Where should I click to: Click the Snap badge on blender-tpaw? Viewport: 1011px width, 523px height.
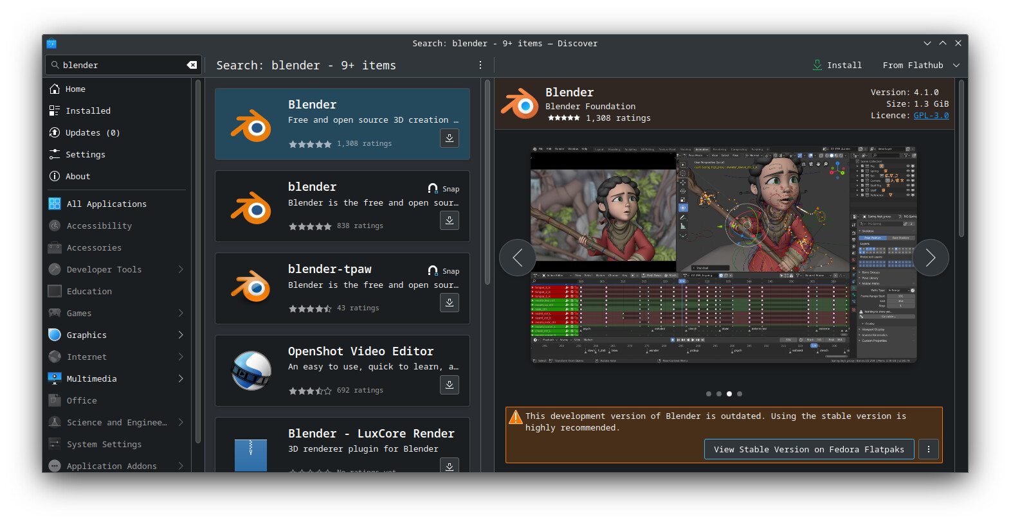tap(444, 271)
